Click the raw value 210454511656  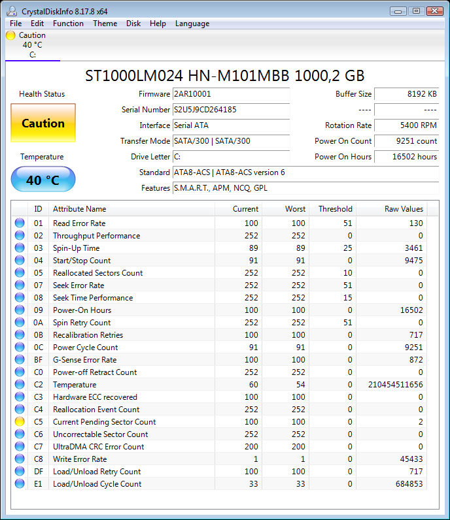point(395,385)
